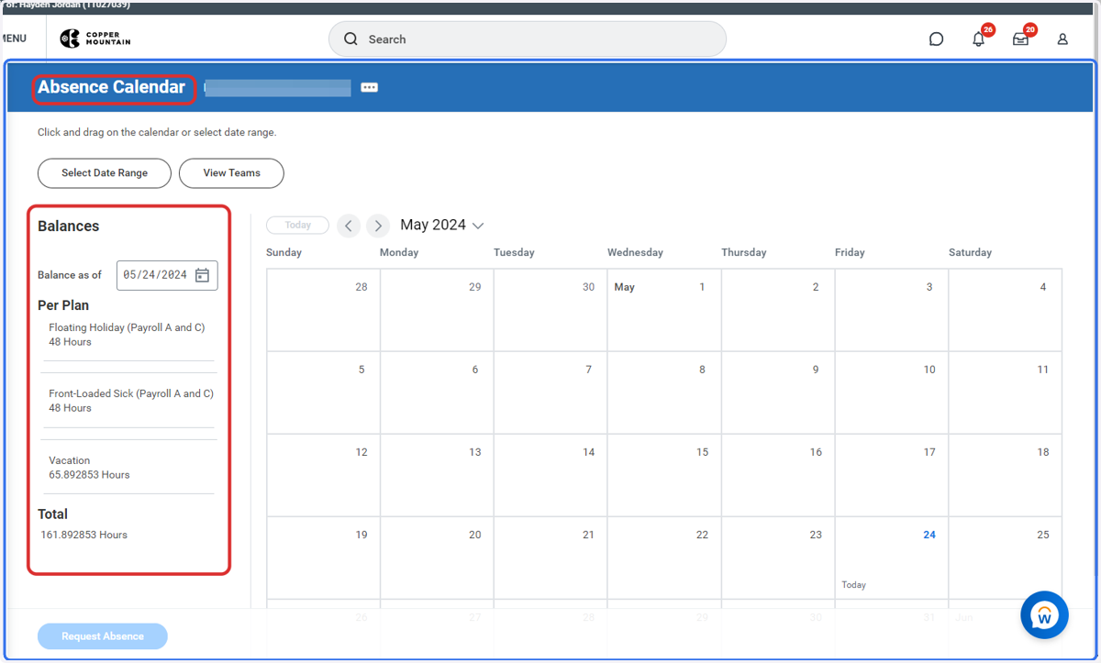Click the Request Absence button
Screen dimensions: 1101x663
pyautogui.click(x=103, y=636)
